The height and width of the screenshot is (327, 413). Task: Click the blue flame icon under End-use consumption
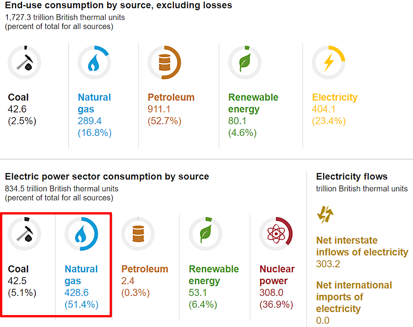[x=94, y=62]
